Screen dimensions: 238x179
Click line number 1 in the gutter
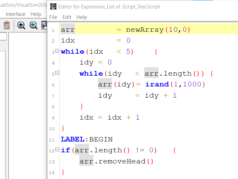point(53,30)
